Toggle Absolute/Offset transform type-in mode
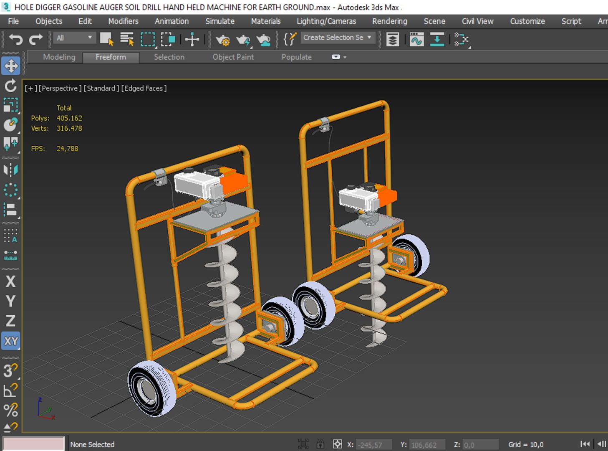608x451 pixels. tap(337, 444)
